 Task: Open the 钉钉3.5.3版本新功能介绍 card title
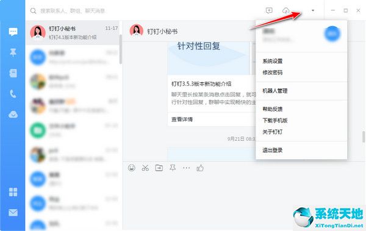(x=201, y=84)
